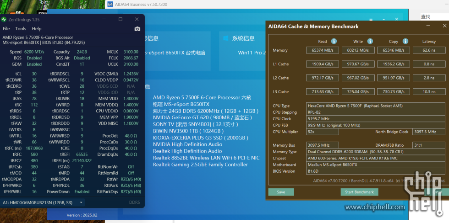Click the ProcOdt value 48.0 Ω
The height and width of the screenshot is (223, 449).
click(131, 136)
